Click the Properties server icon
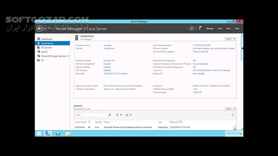The height and width of the screenshot is (156, 278). click(77, 38)
